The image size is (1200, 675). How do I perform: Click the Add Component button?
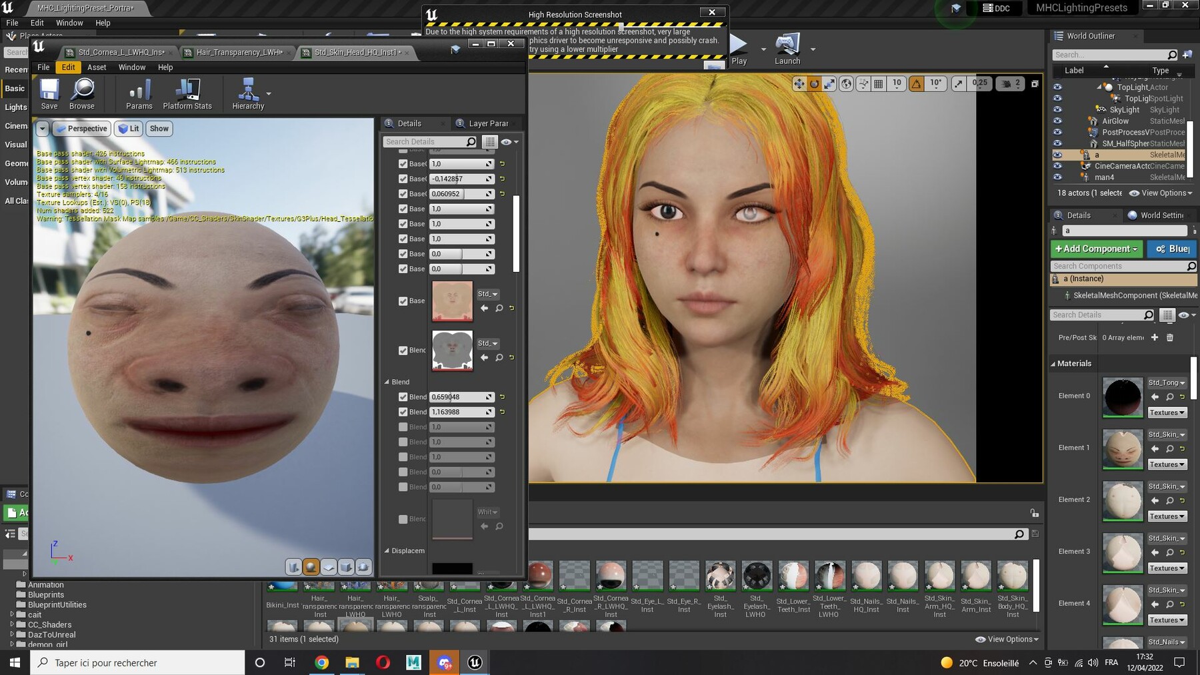click(1097, 249)
